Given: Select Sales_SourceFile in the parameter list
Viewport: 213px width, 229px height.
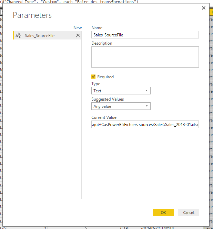Looking at the screenshot, I should 40,35.
